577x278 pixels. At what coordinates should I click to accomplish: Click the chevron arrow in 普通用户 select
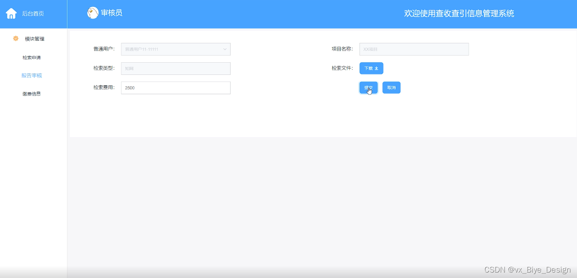[225, 49]
